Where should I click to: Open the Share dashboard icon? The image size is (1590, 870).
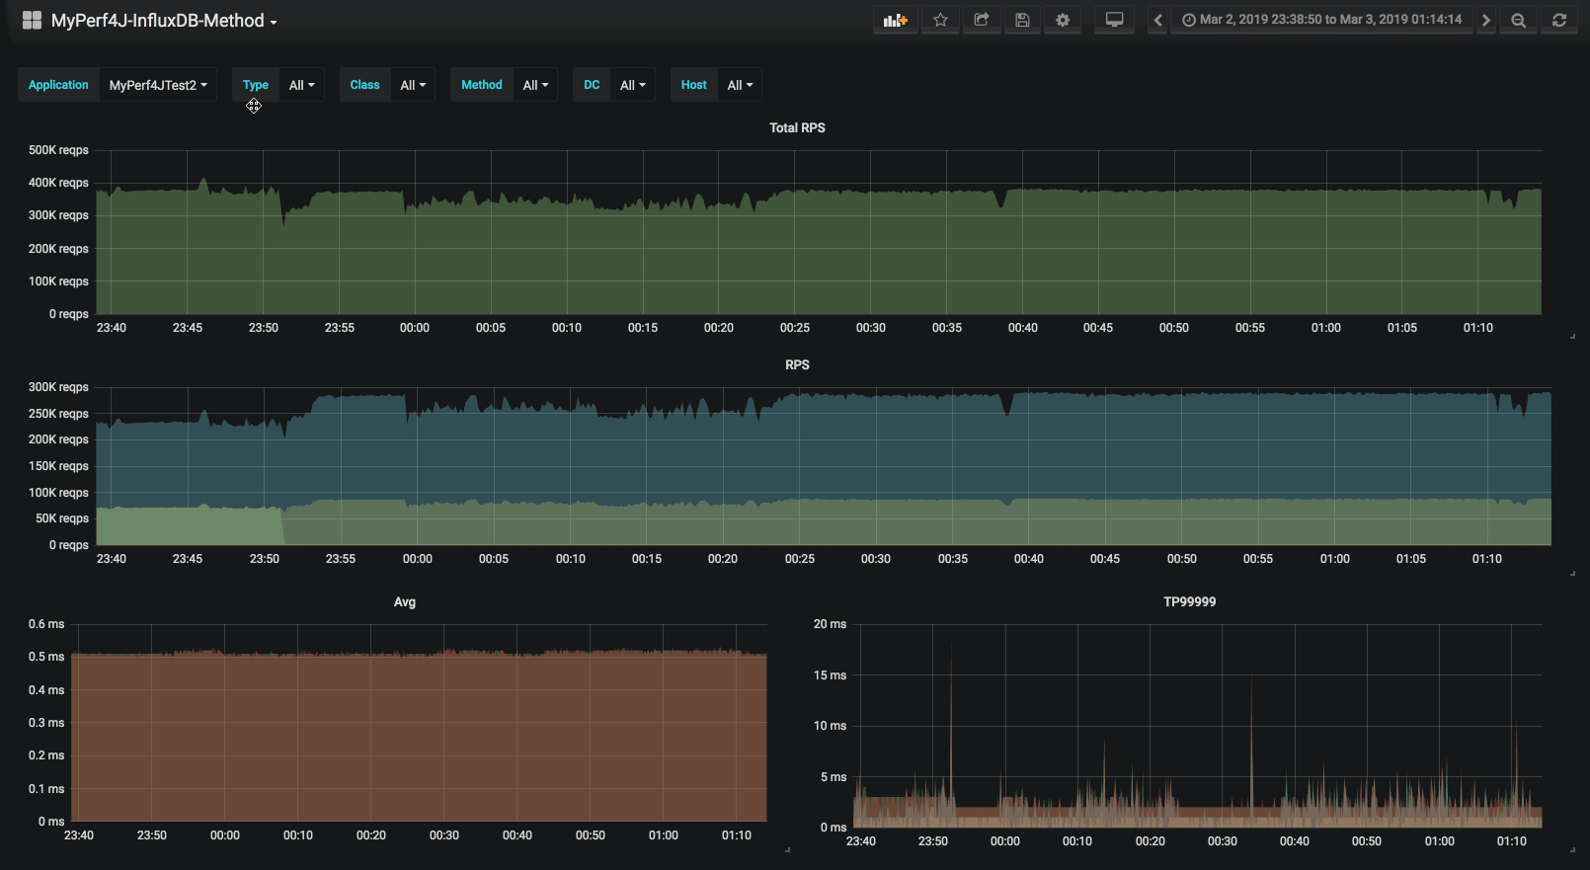[x=982, y=20]
